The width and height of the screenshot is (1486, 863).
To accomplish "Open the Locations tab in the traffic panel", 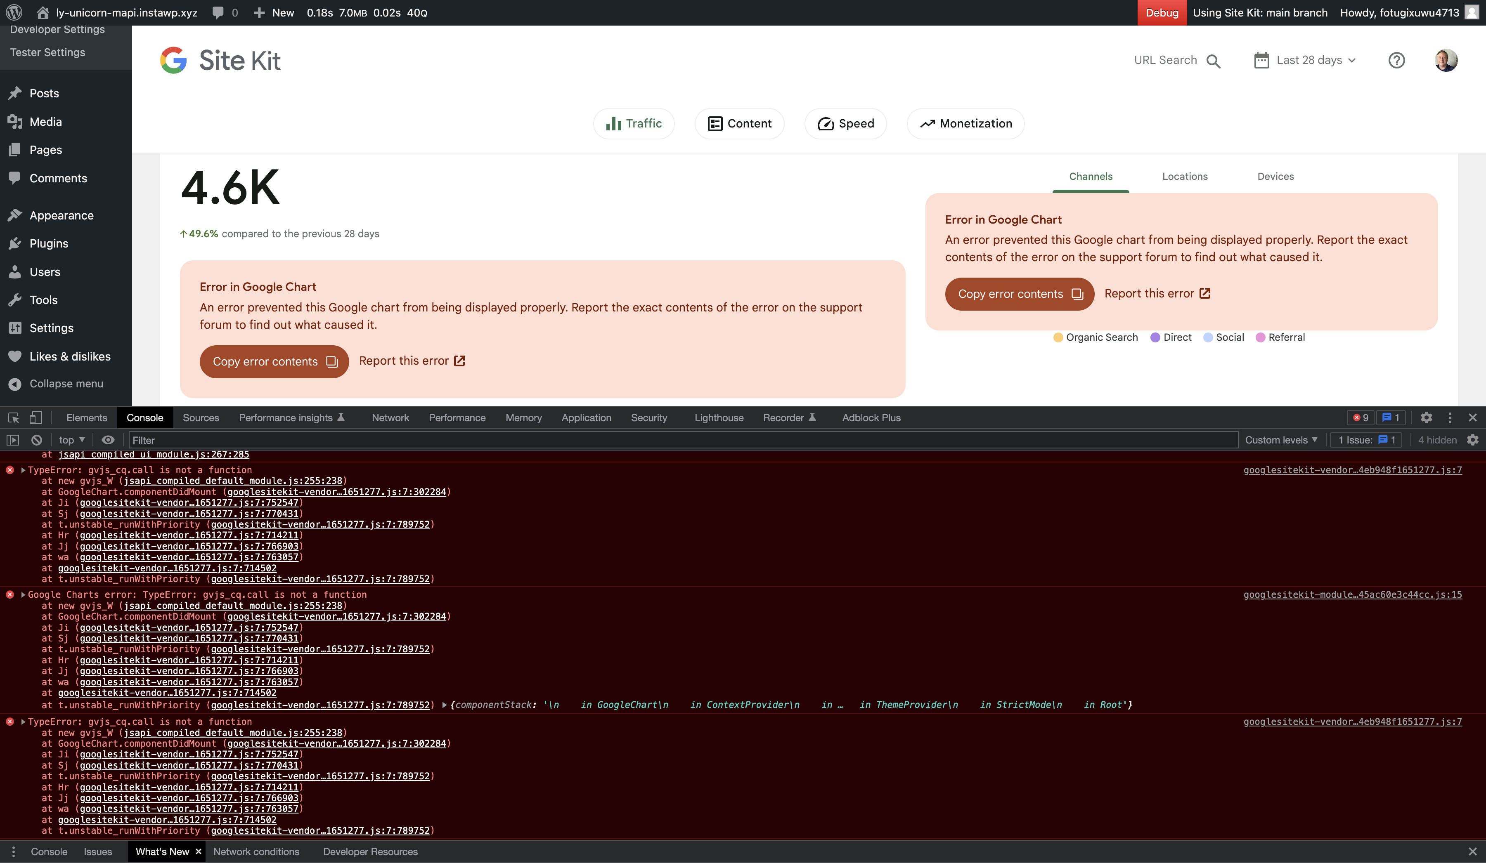I will tap(1184, 176).
